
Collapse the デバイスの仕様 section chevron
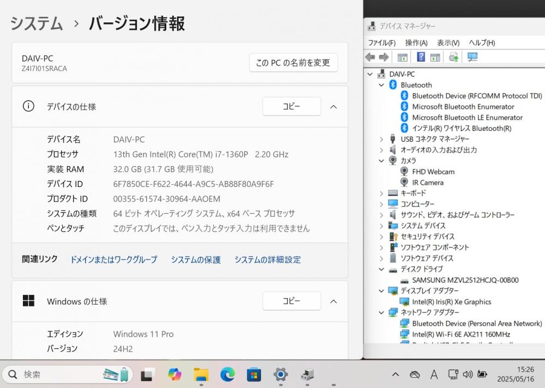click(x=334, y=107)
